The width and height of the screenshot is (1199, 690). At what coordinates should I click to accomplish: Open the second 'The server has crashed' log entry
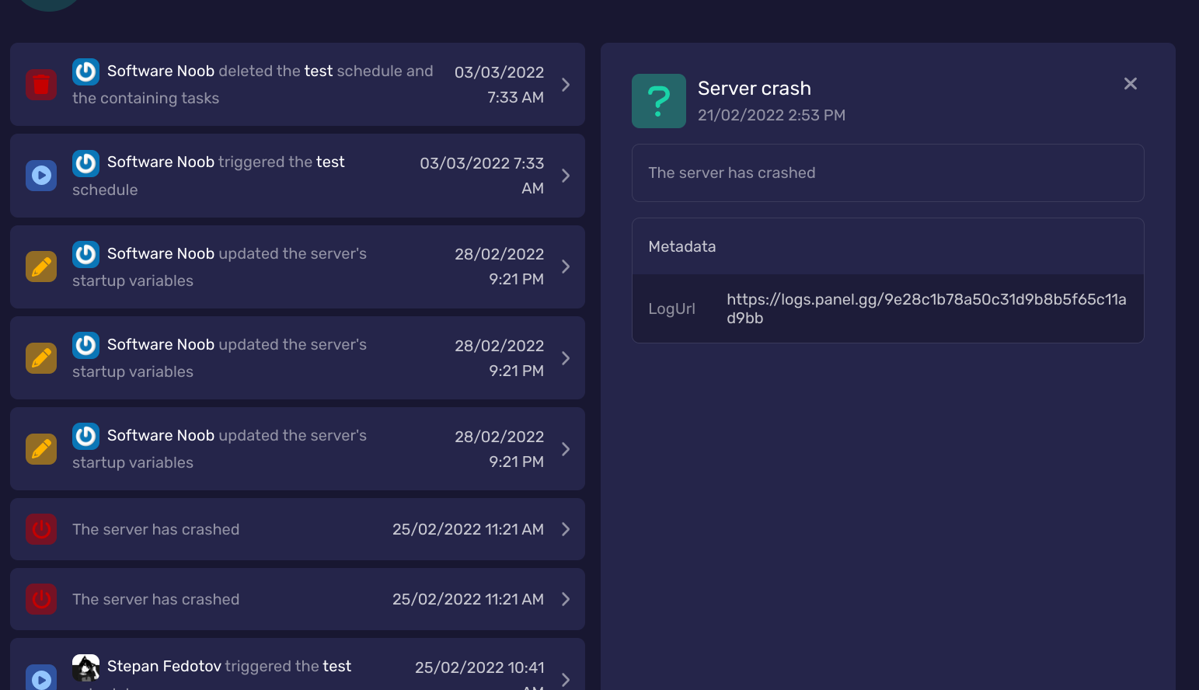[x=297, y=599]
